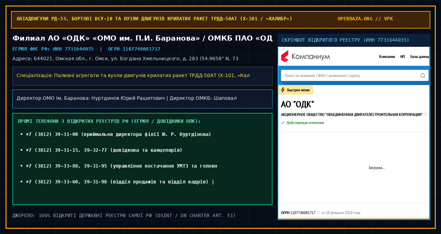Open the Базы данных menu item

pos(420,56)
